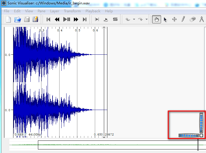This screenshot has height=153, width=206.
Task: Activate the Erase tool
Action: tap(192, 20)
